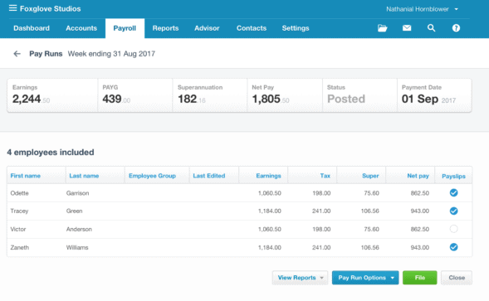This screenshot has height=301, width=489.
Task: Click the Foxglove Studios organisation name
Action: click(50, 9)
